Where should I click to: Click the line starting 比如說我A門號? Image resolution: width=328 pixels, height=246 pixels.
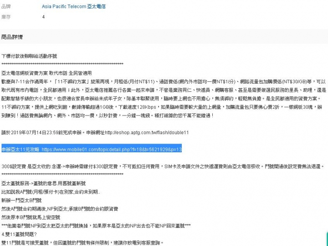click(51, 192)
